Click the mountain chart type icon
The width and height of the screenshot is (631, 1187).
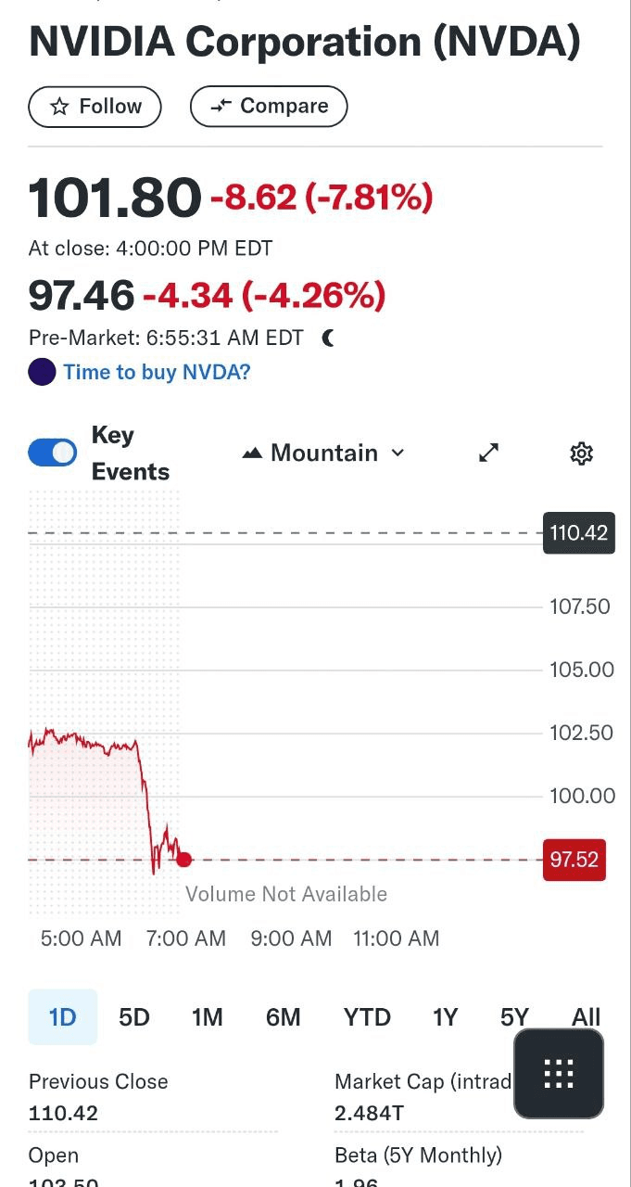pyautogui.click(x=252, y=453)
